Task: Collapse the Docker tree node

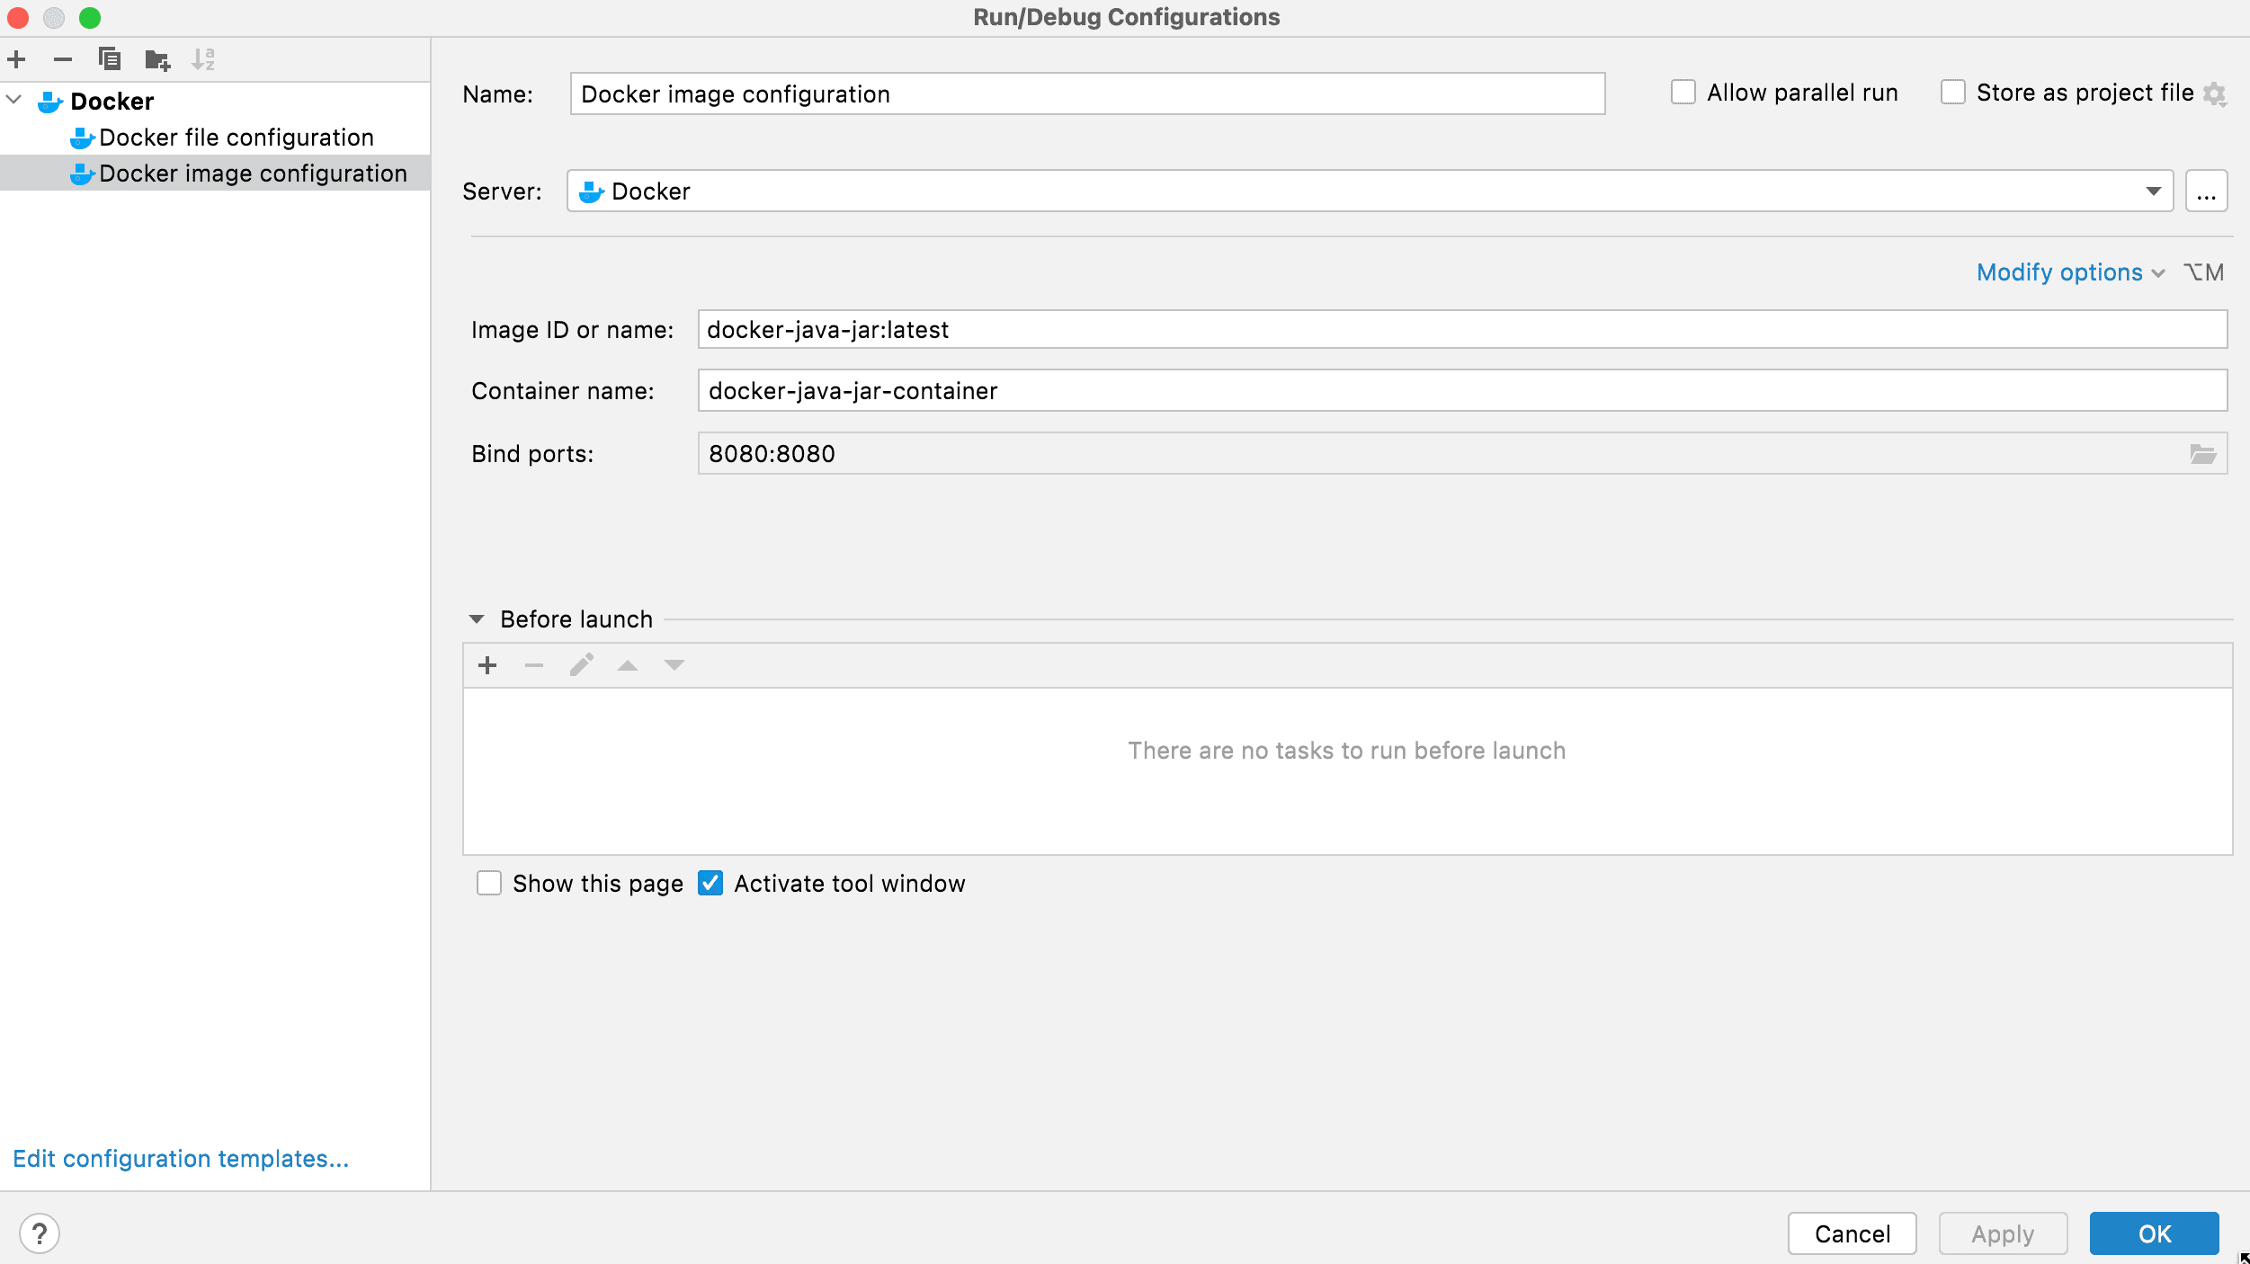Action: 13,100
